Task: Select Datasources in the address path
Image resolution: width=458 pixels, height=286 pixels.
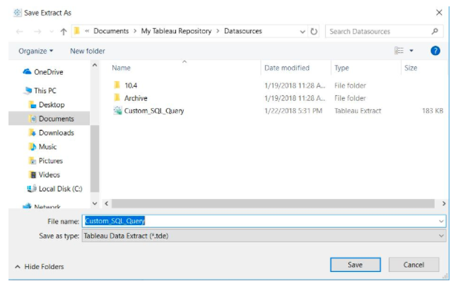Action: (x=243, y=31)
